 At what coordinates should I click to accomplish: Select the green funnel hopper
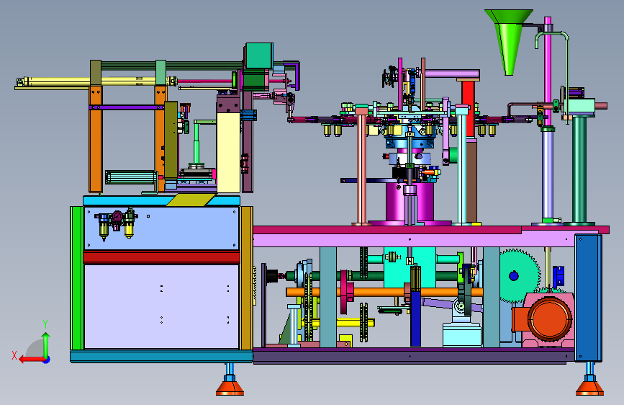tap(509, 42)
